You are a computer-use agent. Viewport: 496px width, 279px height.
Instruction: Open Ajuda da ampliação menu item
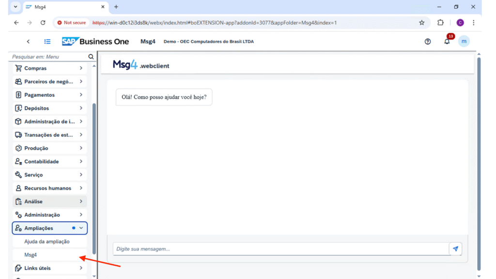[47, 241]
